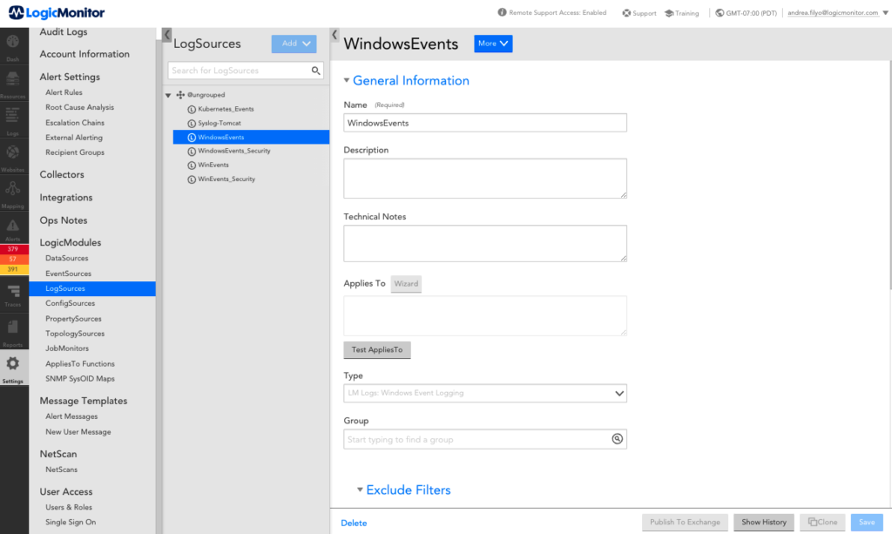
Task: Open the Type dropdown
Action: point(485,393)
